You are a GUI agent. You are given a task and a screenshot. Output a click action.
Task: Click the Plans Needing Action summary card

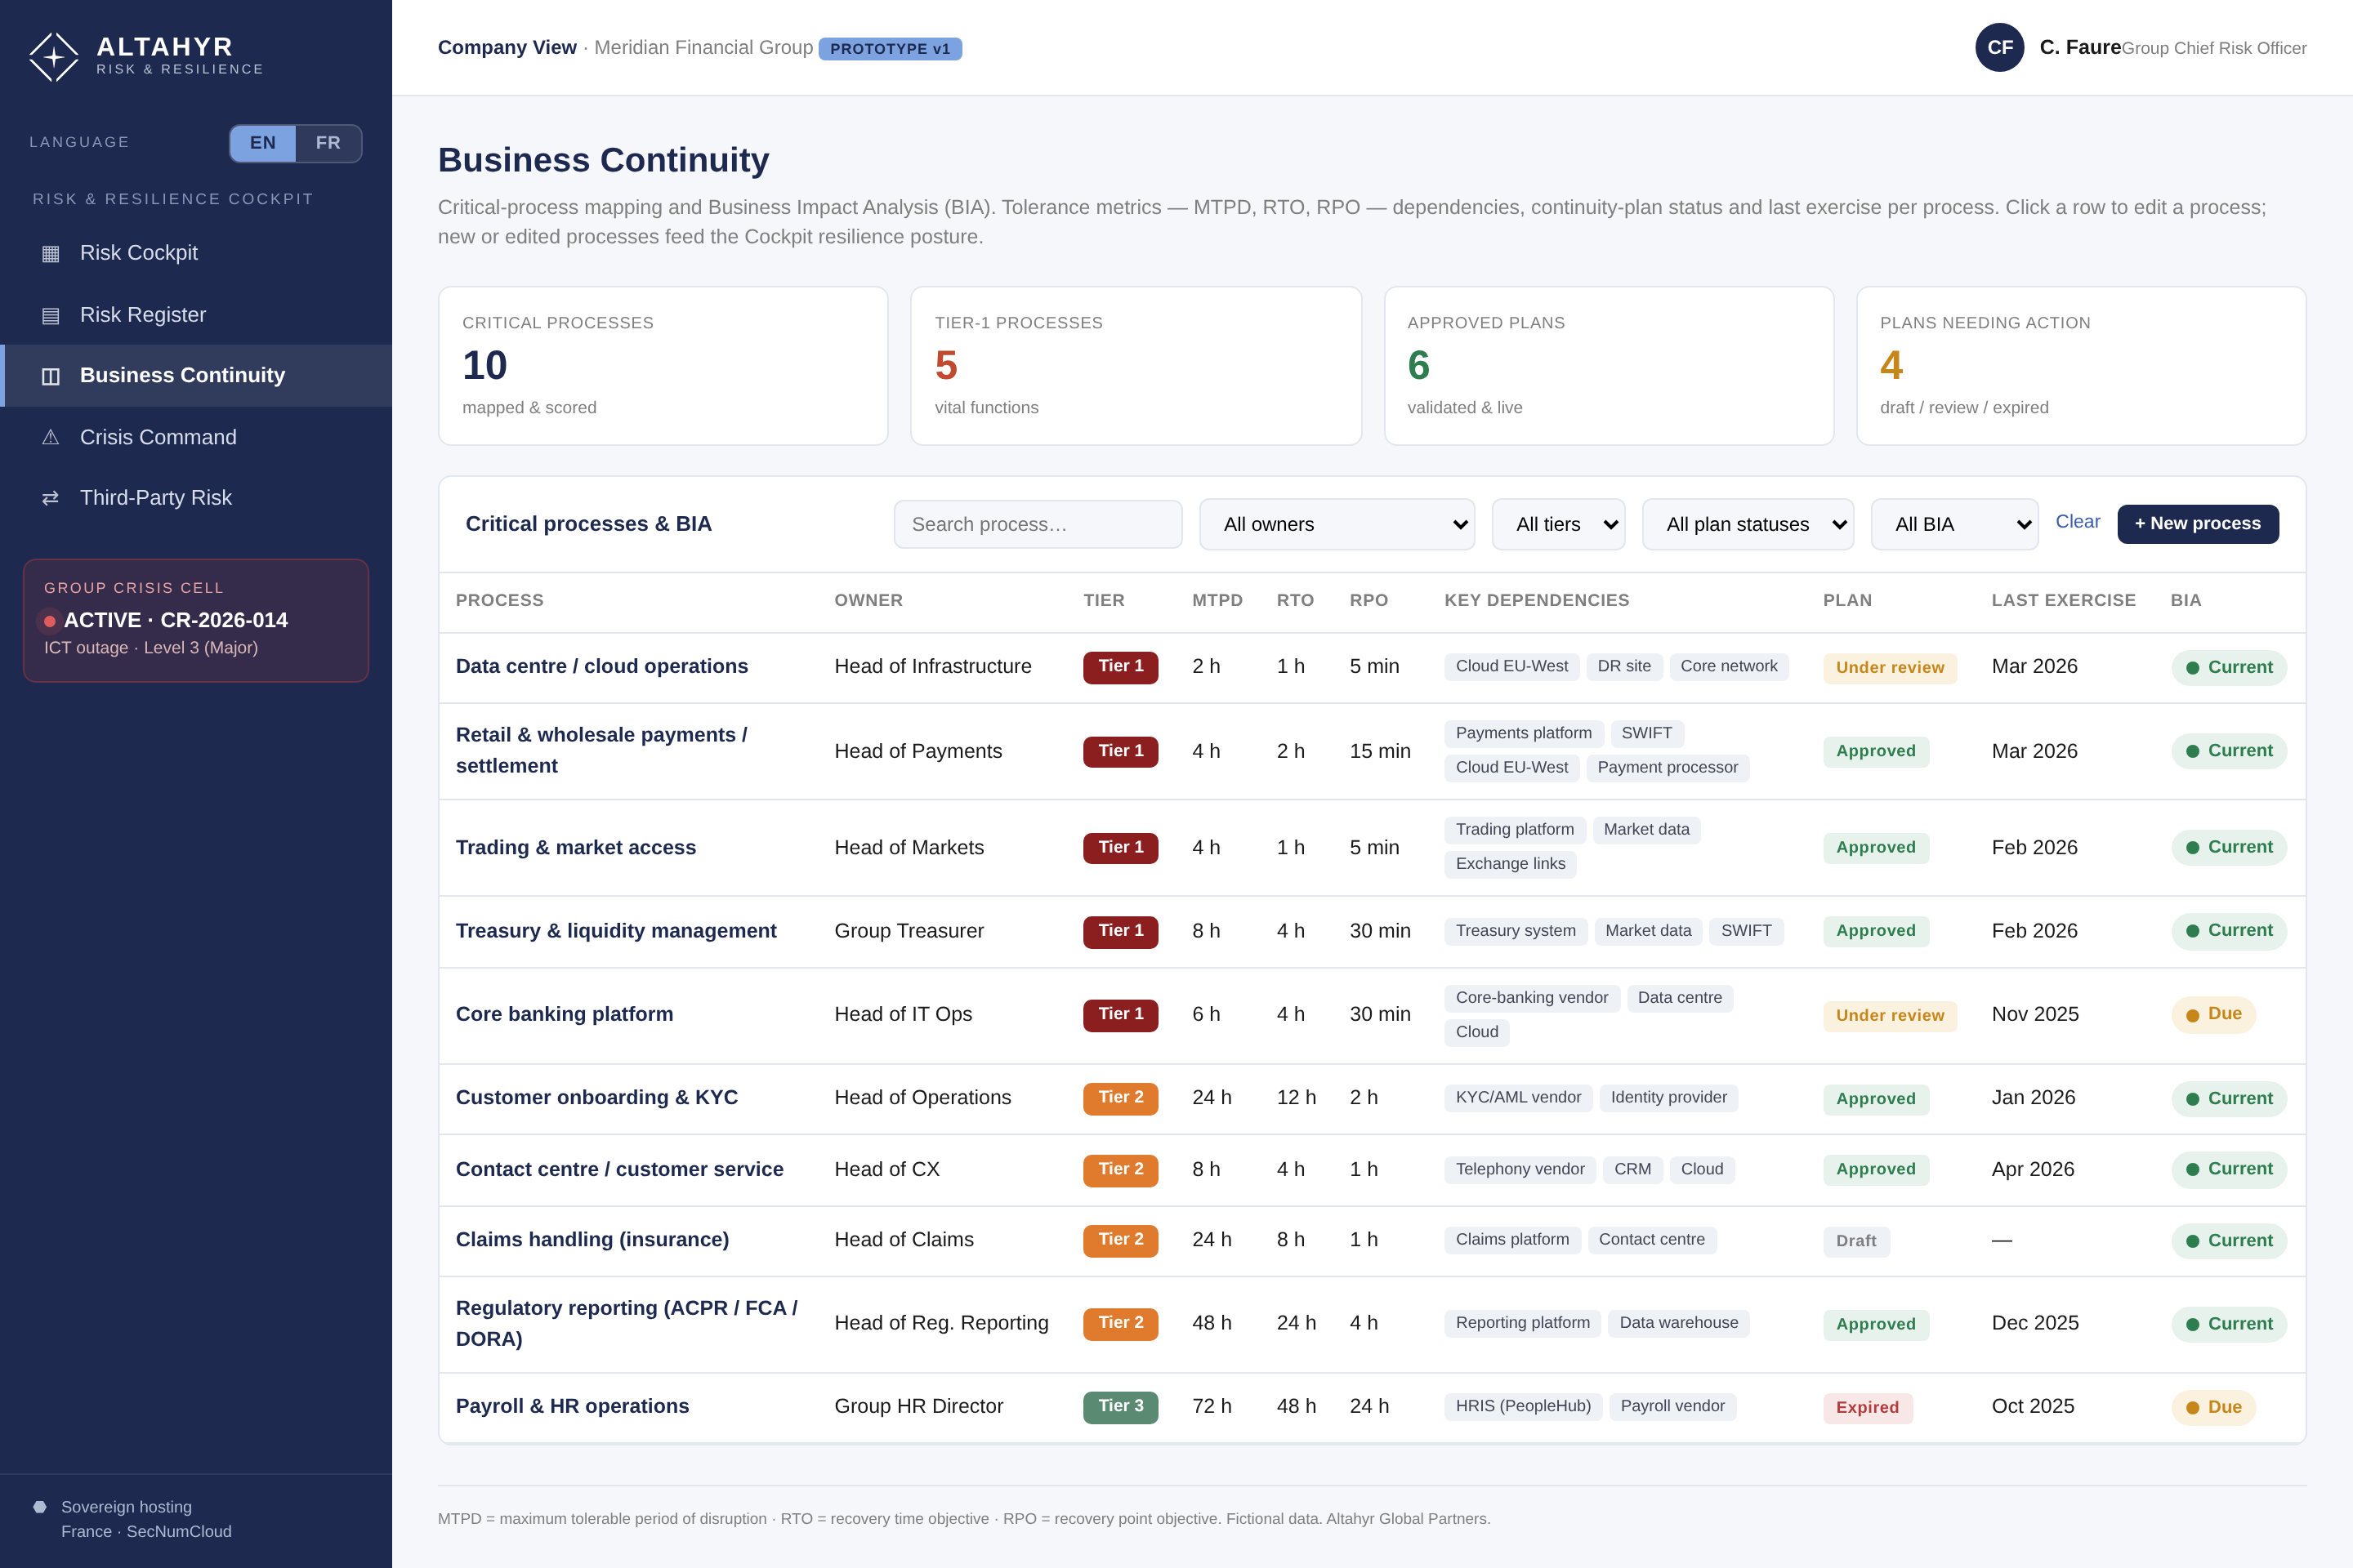2081,366
